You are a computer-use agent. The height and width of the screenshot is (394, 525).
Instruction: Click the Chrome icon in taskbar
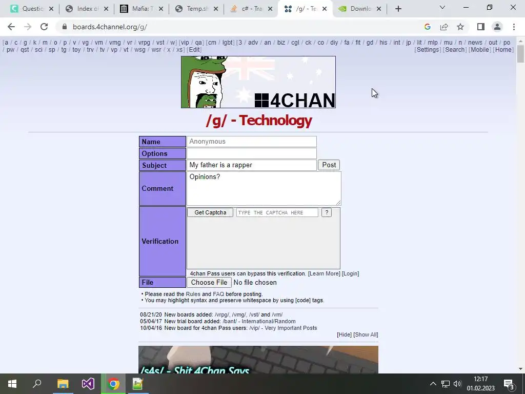(x=113, y=384)
